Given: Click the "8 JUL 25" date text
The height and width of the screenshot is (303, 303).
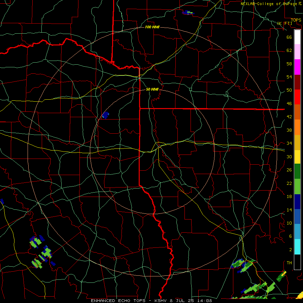Looking at the screenshot, I should tap(182, 301).
